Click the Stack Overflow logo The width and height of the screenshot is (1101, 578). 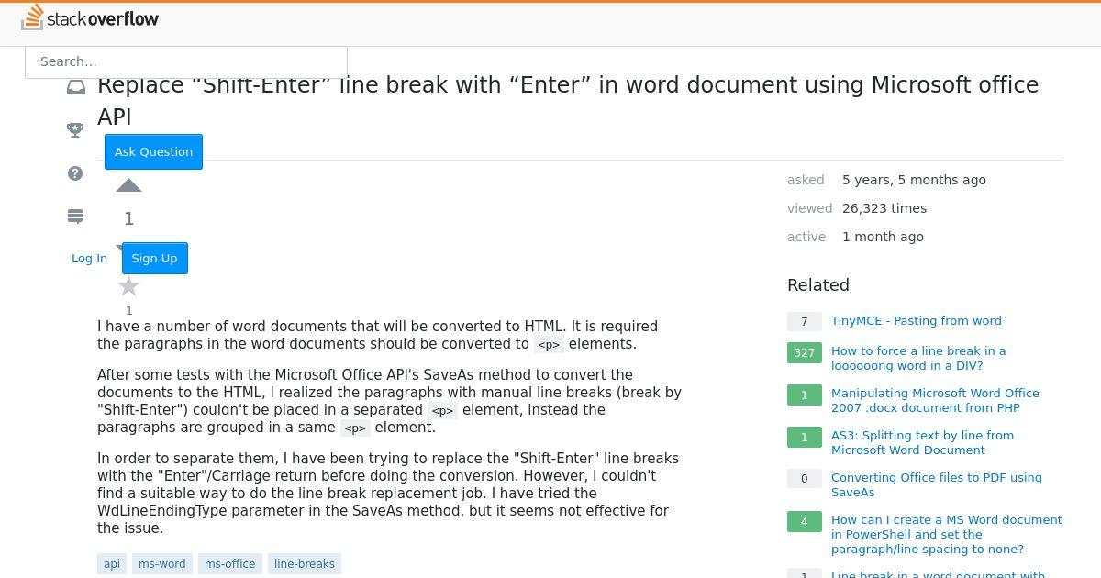(x=90, y=17)
